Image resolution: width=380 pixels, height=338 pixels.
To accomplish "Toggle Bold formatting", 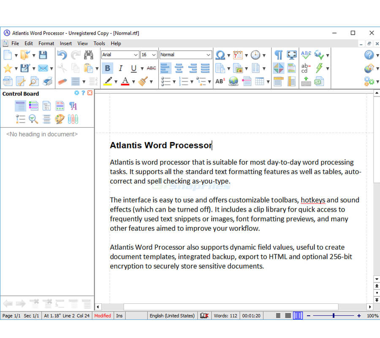I will tap(107, 68).
